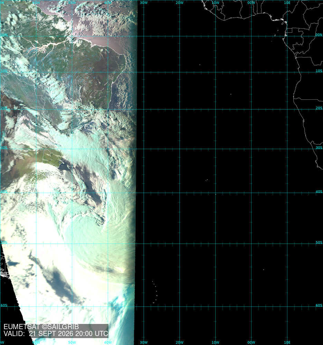Click the 00W longitude label at top
This screenshot has height=345, width=323.
251,3
